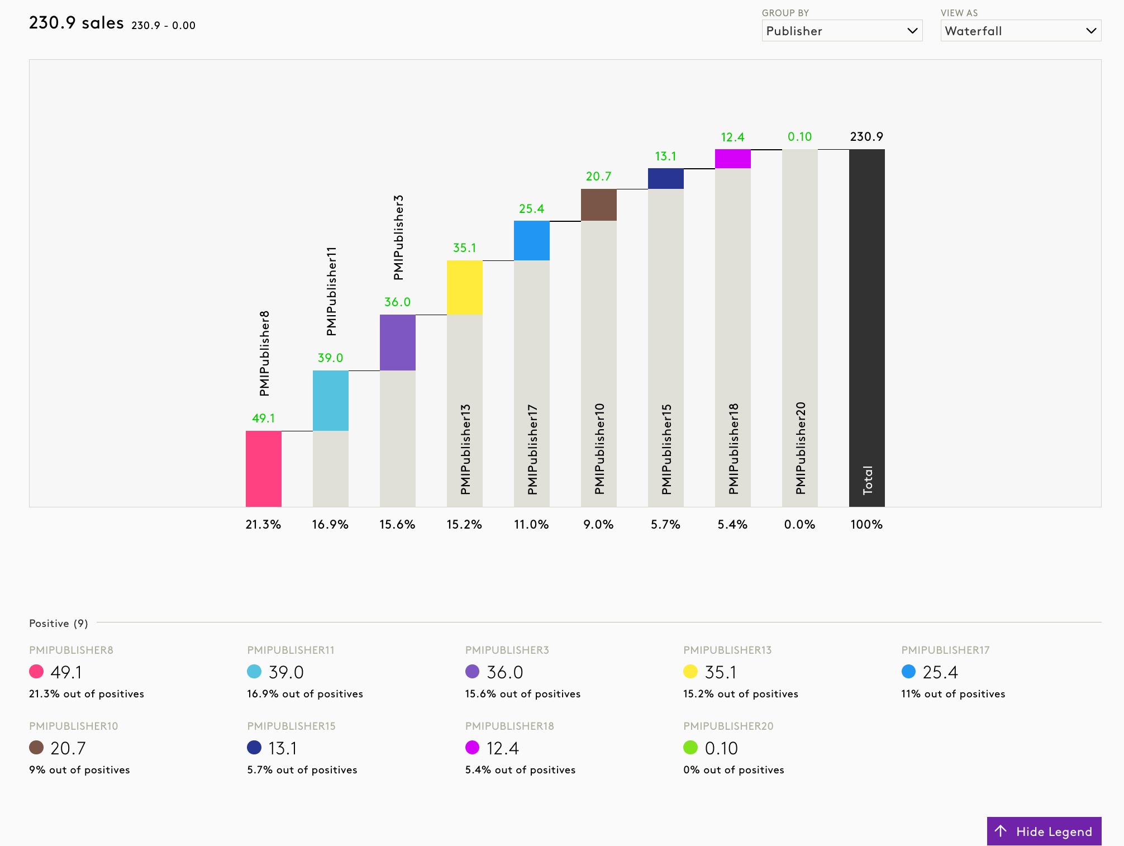This screenshot has height=846, width=1124.
Task: Click the up arrow icon on Hide Legend
Action: (x=1001, y=831)
